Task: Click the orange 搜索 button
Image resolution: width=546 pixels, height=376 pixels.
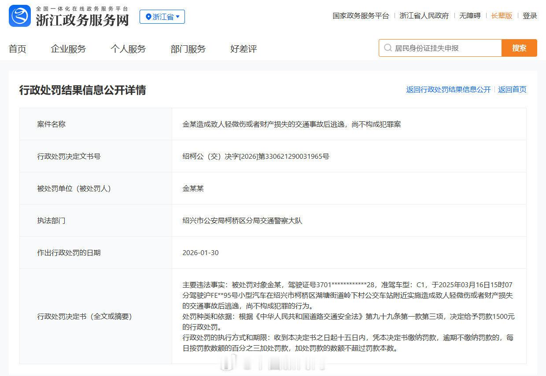Action: point(519,48)
